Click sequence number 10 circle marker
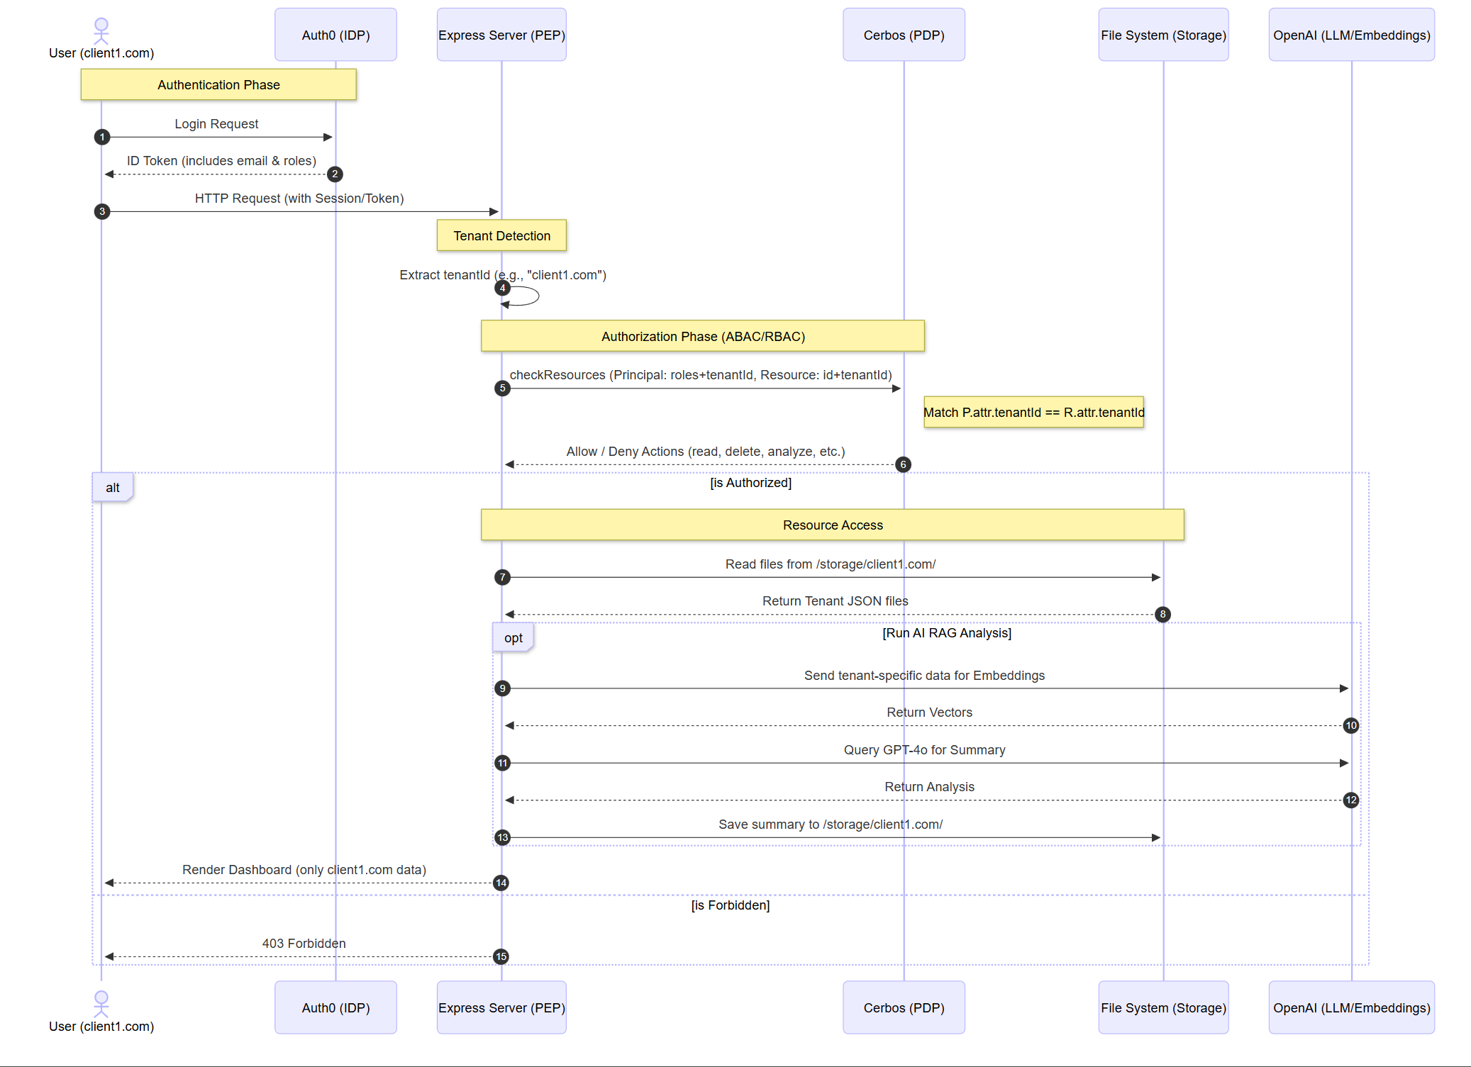 click(x=1351, y=725)
